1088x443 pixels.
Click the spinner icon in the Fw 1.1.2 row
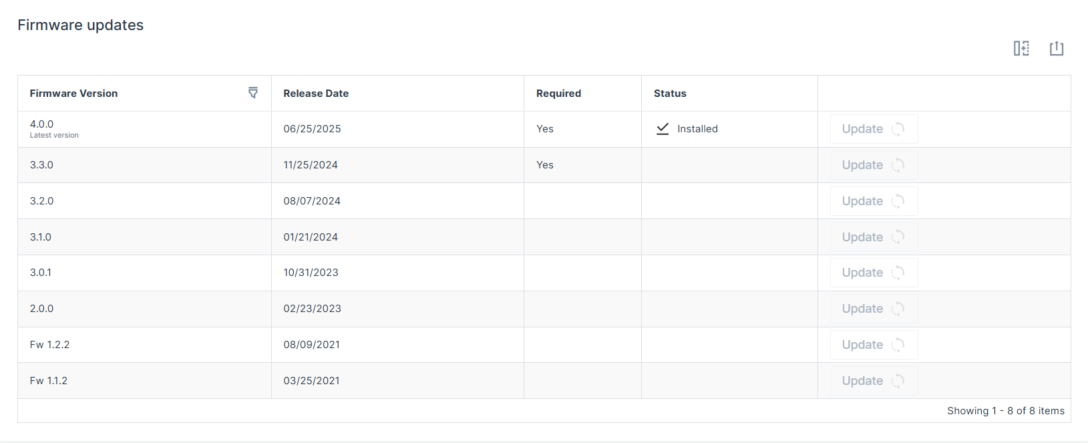[898, 381]
